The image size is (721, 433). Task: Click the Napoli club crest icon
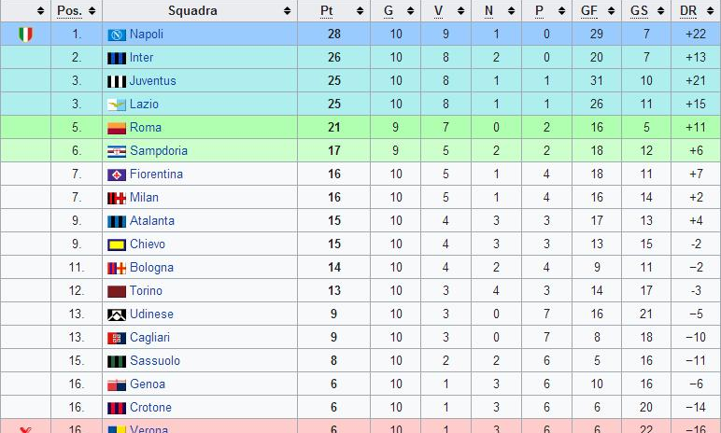coord(117,35)
